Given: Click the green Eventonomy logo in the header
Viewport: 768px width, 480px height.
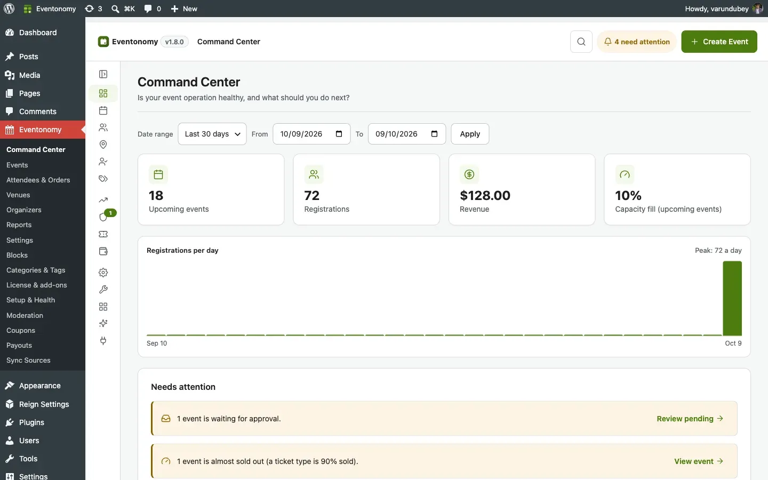Looking at the screenshot, I should [x=103, y=42].
